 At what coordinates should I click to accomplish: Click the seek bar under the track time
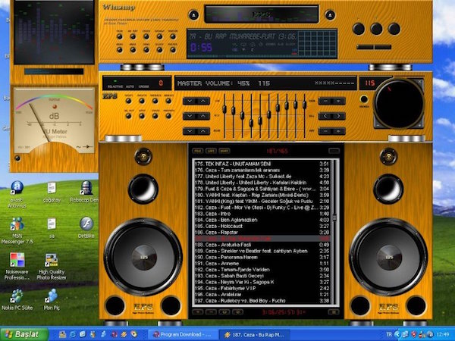pos(243,56)
